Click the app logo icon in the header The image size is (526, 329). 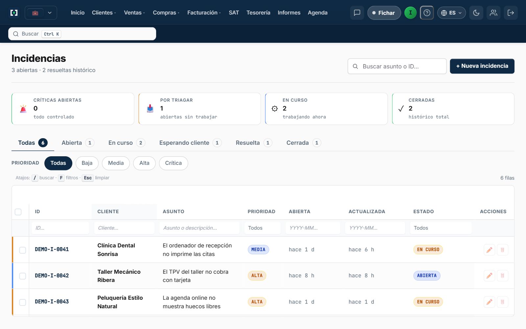pos(14,13)
